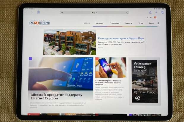Show all tabs overview icon
The image size is (184, 122).
click(x=162, y=12)
